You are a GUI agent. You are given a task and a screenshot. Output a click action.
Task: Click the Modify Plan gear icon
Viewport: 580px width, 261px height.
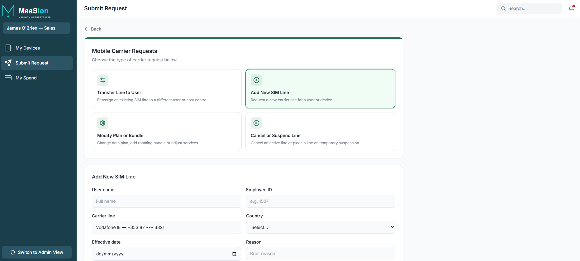coord(103,123)
